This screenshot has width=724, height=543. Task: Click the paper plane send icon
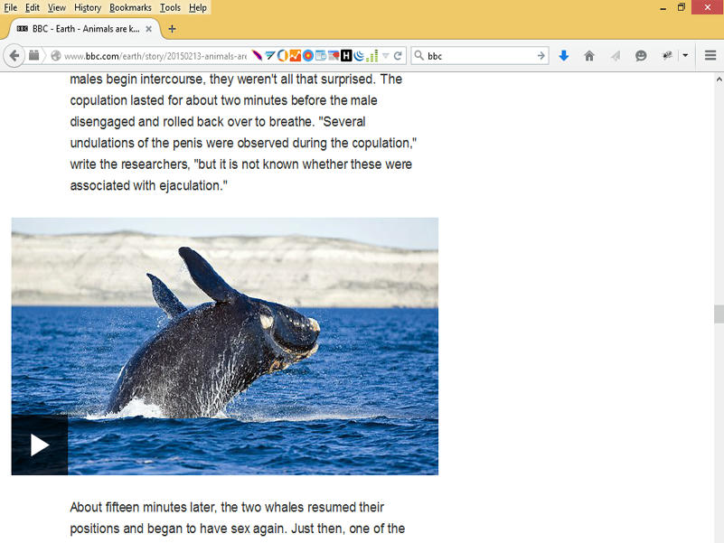point(615,56)
